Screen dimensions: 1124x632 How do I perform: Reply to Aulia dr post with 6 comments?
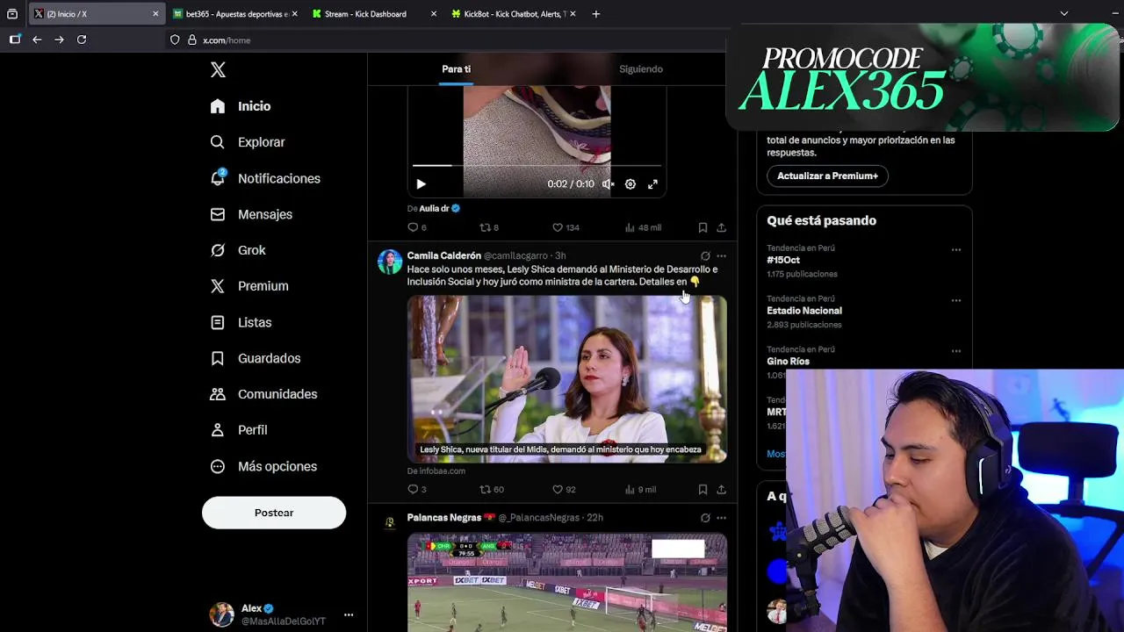tap(417, 227)
